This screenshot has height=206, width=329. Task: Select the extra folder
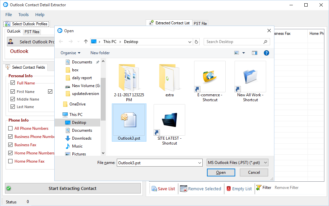coord(169,80)
